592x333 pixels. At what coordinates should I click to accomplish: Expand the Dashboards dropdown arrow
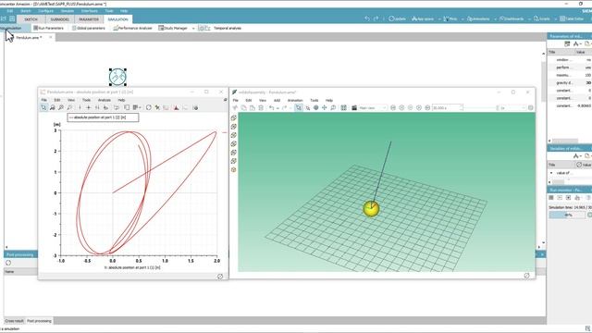(x=529, y=18)
